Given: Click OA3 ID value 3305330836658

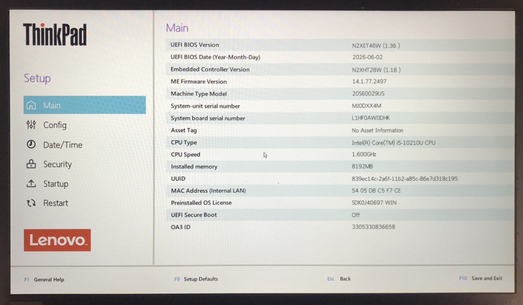Looking at the screenshot, I should 373,227.
